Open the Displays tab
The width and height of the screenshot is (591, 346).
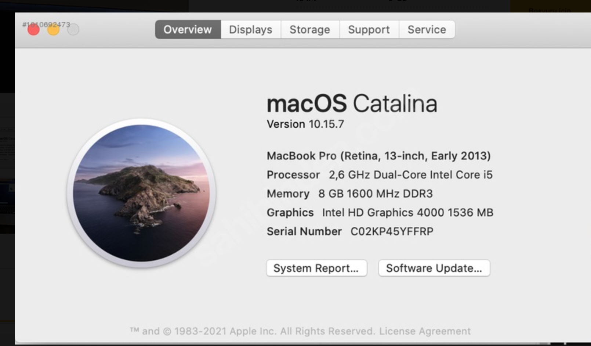(x=251, y=29)
